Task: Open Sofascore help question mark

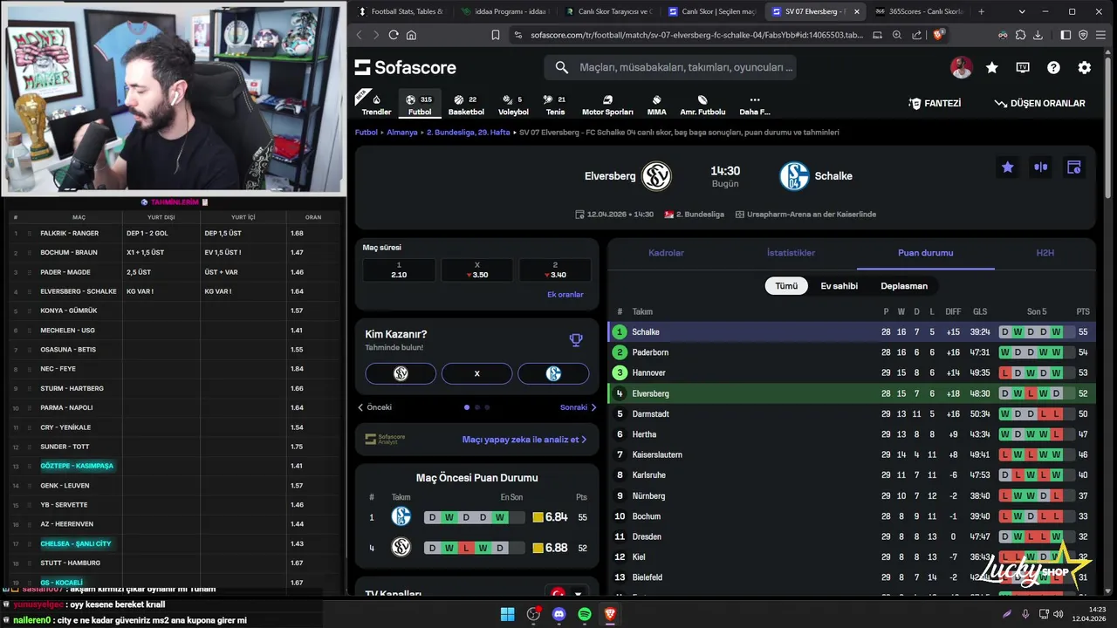Action: click(1053, 67)
